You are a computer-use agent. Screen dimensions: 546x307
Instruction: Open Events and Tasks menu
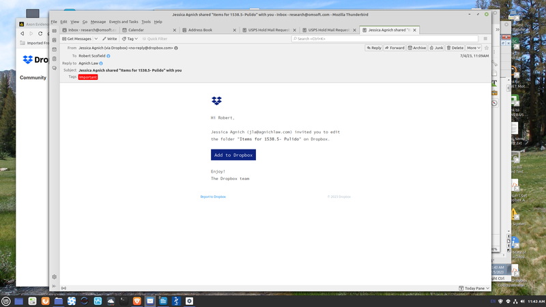(x=124, y=22)
